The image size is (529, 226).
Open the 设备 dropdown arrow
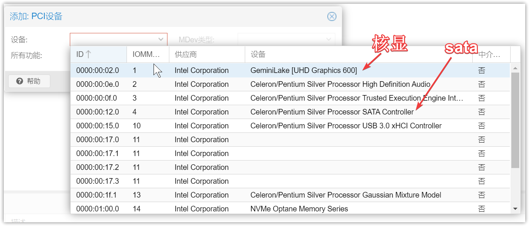[161, 39]
